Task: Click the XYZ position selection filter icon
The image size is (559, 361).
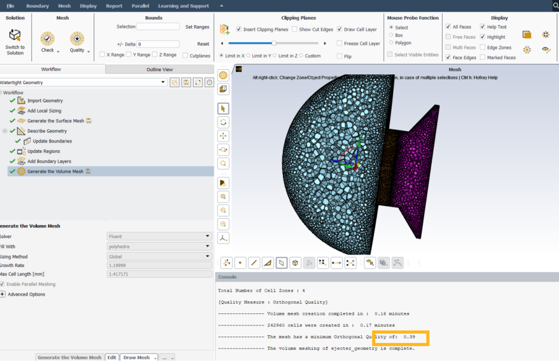Action: pos(226,263)
